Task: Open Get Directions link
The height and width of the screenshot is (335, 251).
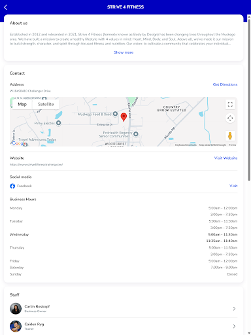Action: click(225, 84)
